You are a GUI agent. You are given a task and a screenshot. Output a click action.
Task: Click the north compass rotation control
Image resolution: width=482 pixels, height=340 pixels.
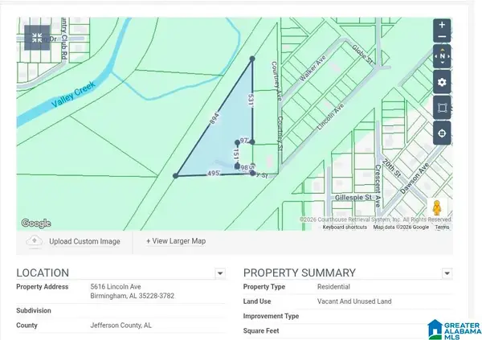coord(442,57)
